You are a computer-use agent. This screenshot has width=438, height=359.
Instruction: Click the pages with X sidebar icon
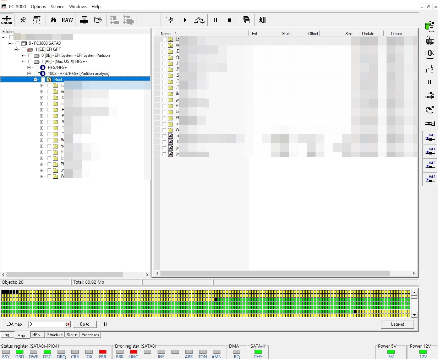click(x=430, y=110)
